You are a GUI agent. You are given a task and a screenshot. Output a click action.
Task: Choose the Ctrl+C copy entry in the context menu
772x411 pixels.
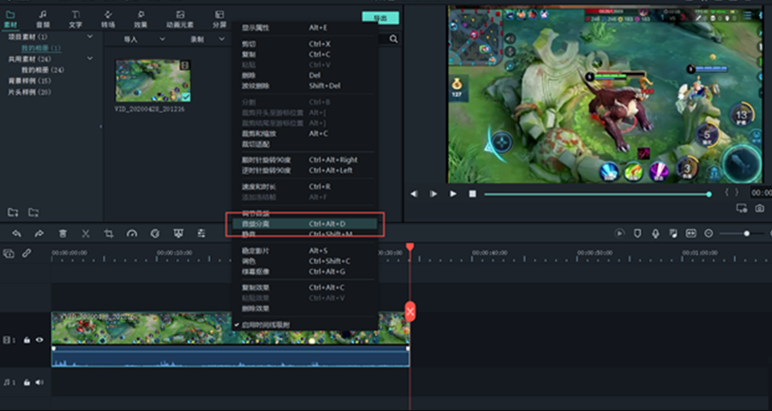pyautogui.click(x=305, y=54)
